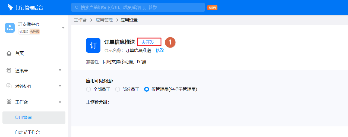348x137 pixels.
Task: Click the search magnifier icon
Action: pos(77,8)
